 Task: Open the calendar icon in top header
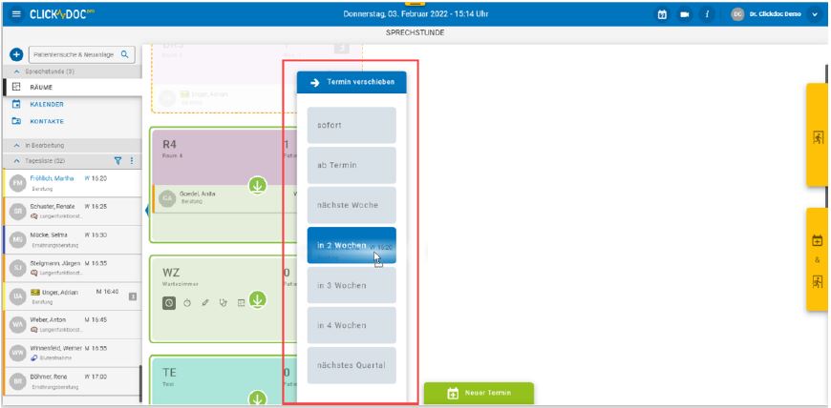coord(662,14)
